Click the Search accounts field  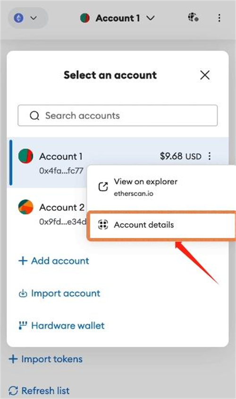tap(118, 116)
